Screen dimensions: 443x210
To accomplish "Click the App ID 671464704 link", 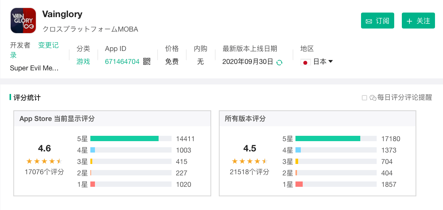I will [122, 62].
